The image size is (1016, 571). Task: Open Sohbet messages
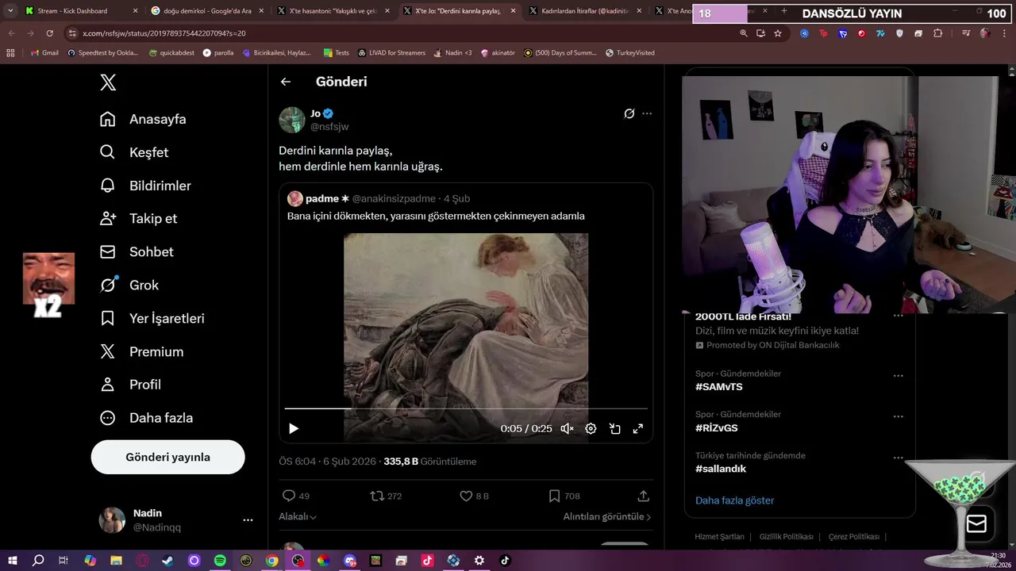pyautogui.click(x=137, y=251)
